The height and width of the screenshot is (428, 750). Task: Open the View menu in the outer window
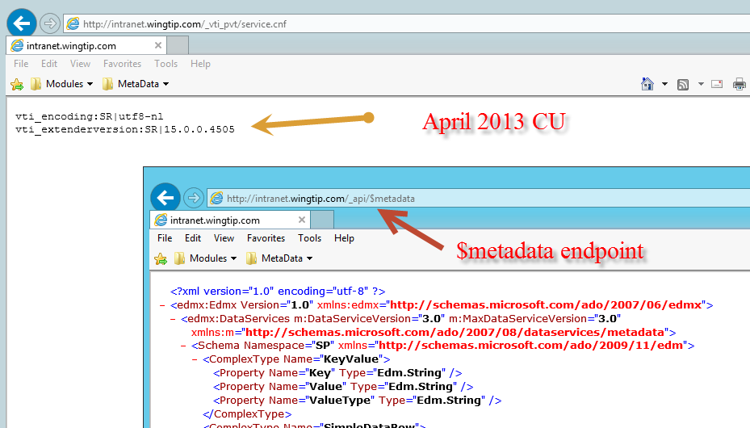coord(80,64)
